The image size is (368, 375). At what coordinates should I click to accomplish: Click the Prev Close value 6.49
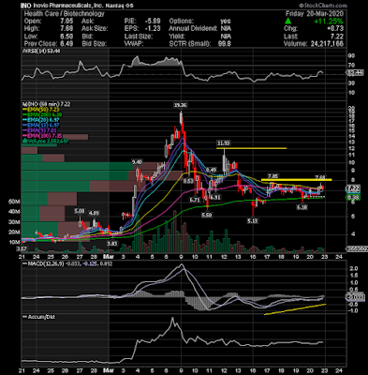(66, 44)
